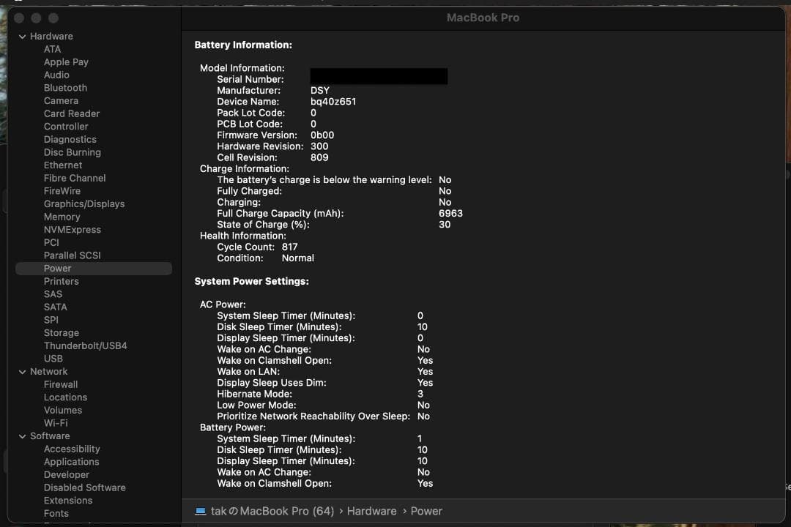Navigate to Hardware via the breadcrumb
The height and width of the screenshot is (527, 791).
tap(371, 511)
